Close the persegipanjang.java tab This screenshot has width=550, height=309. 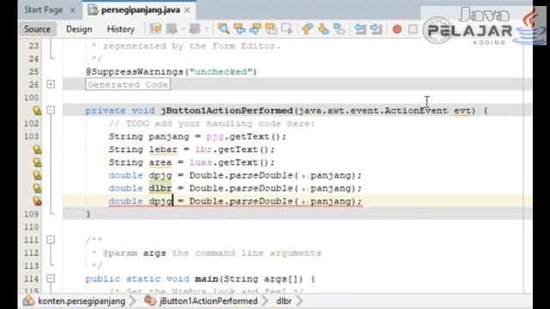click(x=187, y=10)
